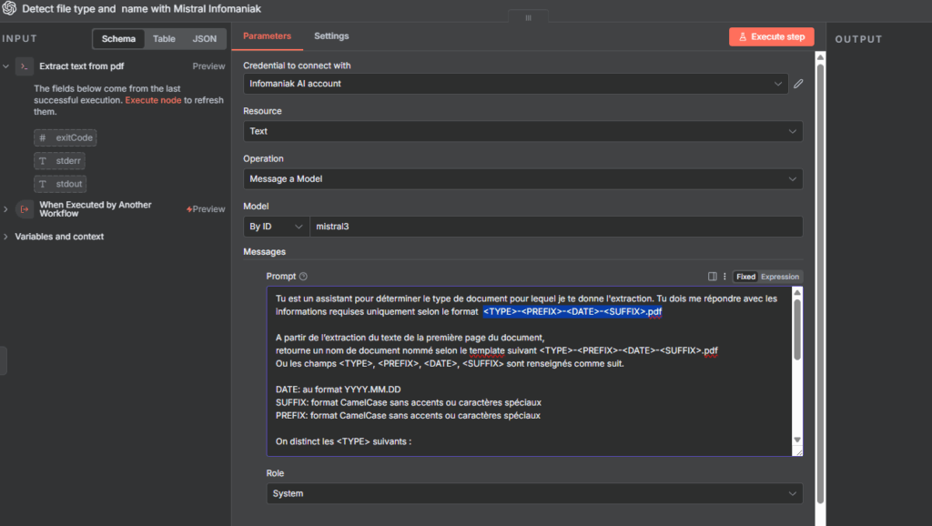Click the When Executed by Another Workflow icon
Image resolution: width=932 pixels, height=526 pixels.
pyautogui.click(x=25, y=209)
